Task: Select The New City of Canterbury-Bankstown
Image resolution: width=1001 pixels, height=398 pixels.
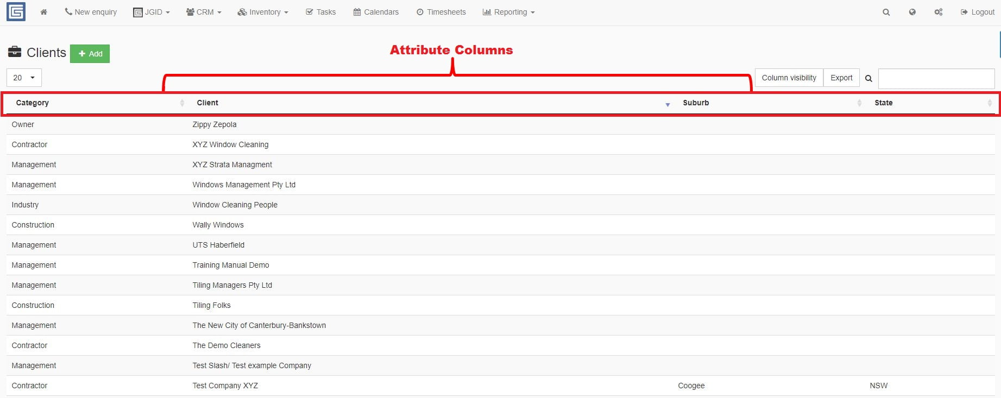Action: click(x=259, y=325)
